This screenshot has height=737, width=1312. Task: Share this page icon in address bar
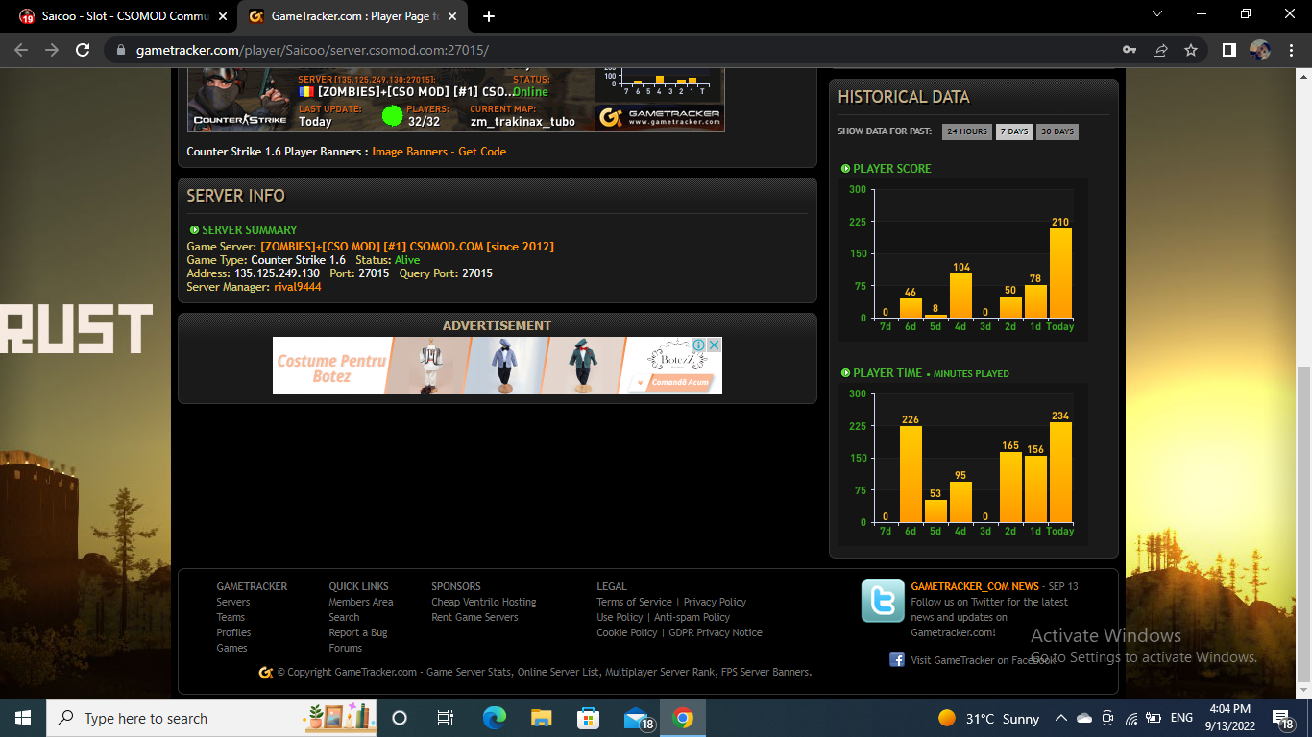coord(1160,50)
